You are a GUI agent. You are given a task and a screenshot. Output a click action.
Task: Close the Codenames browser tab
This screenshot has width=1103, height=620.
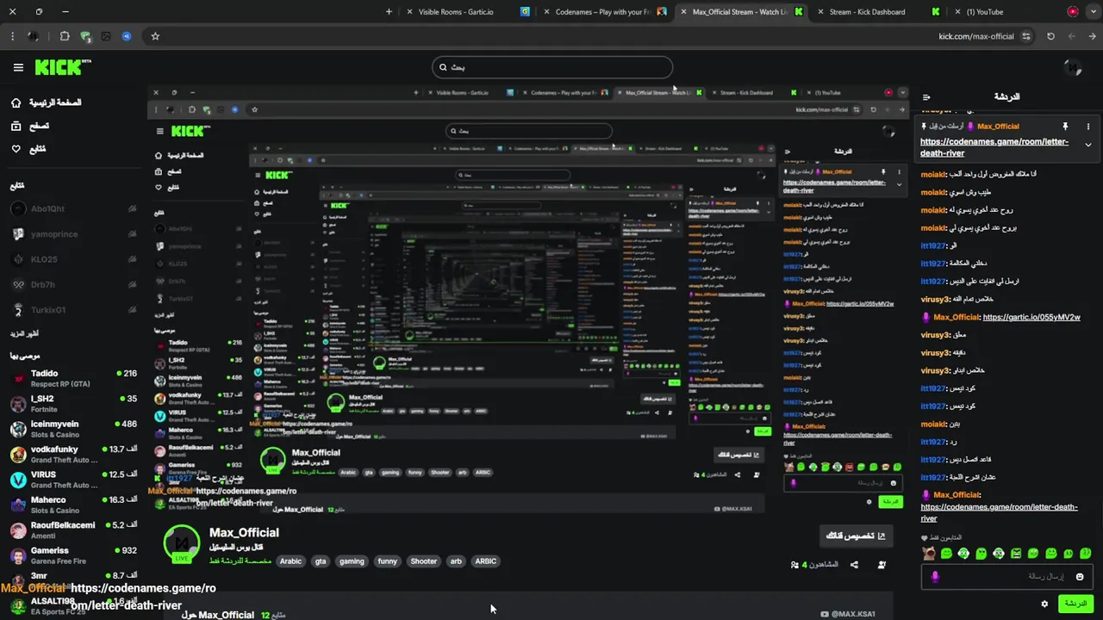(x=546, y=12)
